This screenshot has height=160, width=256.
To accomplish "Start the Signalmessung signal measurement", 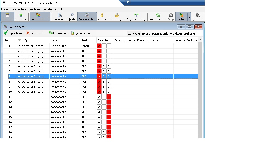I will [136, 17].
